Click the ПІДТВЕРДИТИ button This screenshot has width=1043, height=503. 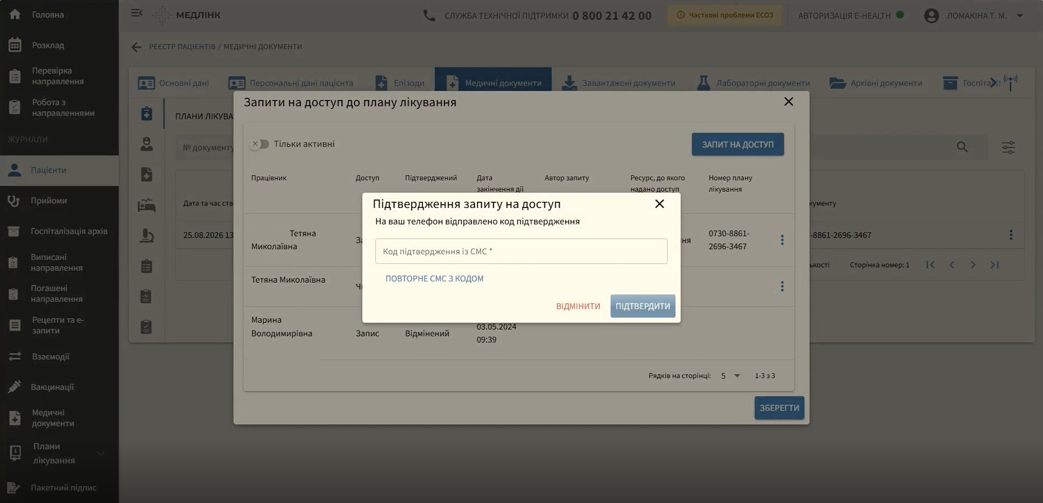pos(643,306)
